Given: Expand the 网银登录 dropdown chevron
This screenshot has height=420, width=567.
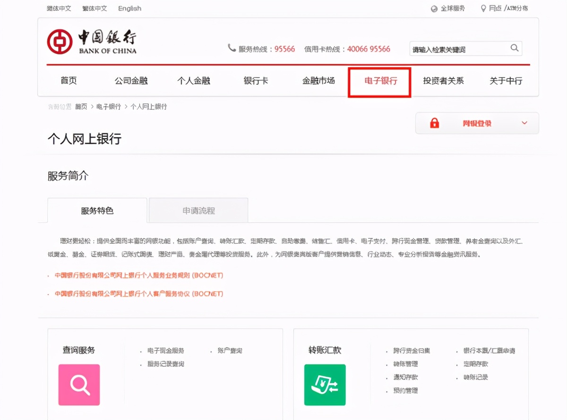Looking at the screenshot, I should point(524,123).
